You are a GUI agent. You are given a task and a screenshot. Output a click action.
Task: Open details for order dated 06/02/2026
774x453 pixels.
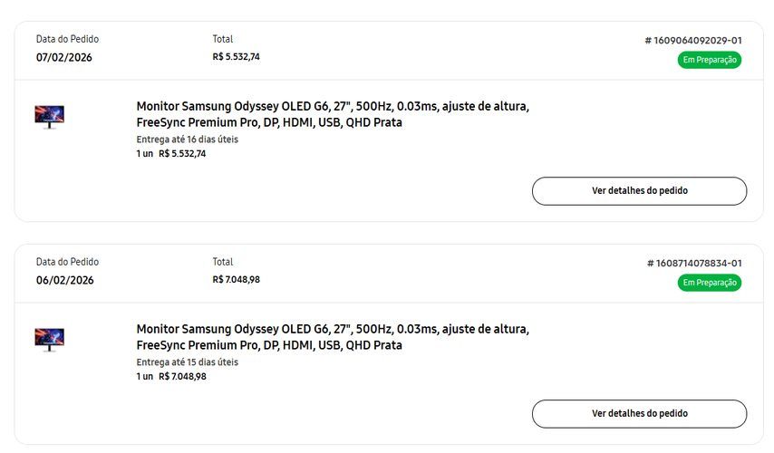pyautogui.click(x=639, y=414)
